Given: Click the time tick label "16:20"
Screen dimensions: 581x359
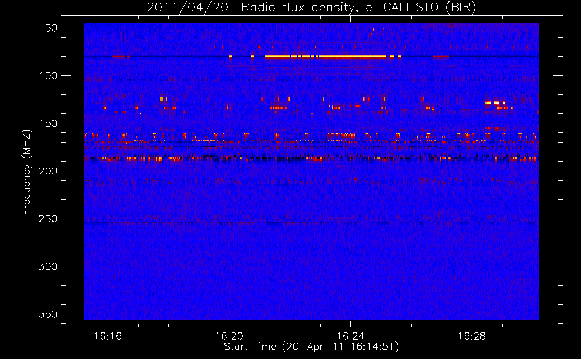Looking at the screenshot, I should point(229,336).
